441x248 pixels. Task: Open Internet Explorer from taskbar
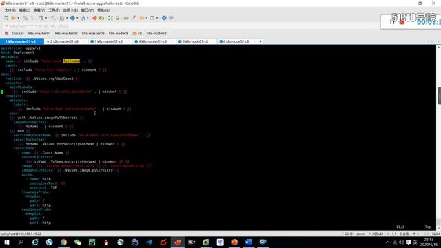coord(35,242)
